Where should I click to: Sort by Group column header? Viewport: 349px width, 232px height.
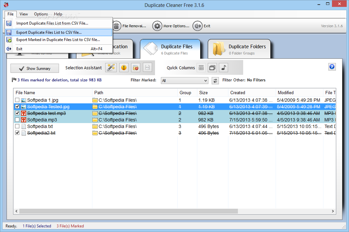pyautogui.click(x=187, y=93)
